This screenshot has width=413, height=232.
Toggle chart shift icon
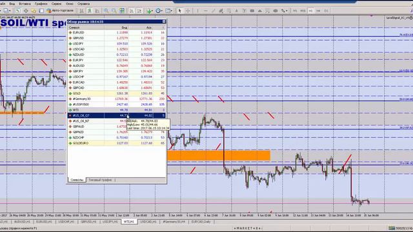tap(139, 10)
